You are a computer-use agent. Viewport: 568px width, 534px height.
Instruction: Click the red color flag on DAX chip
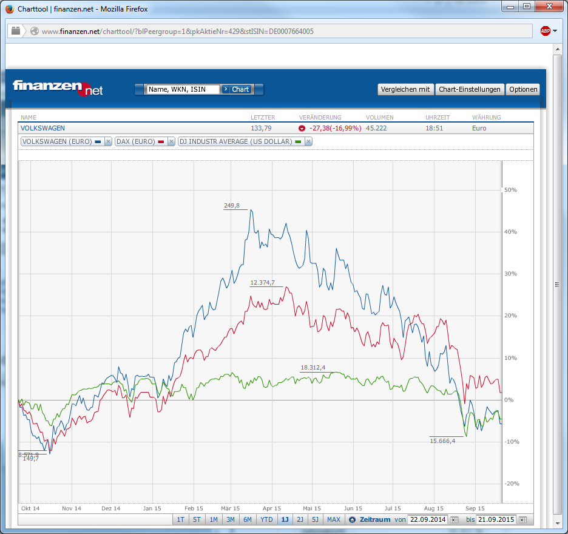[x=162, y=141]
